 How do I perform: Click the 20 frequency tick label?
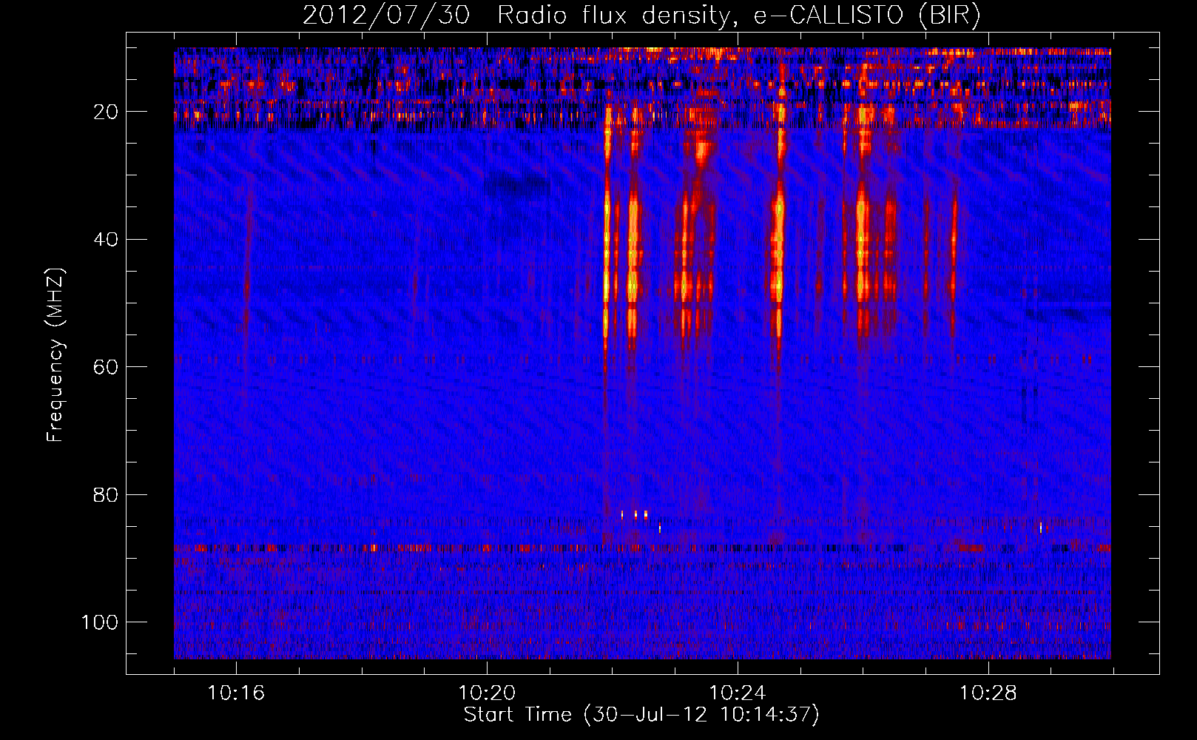(107, 112)
